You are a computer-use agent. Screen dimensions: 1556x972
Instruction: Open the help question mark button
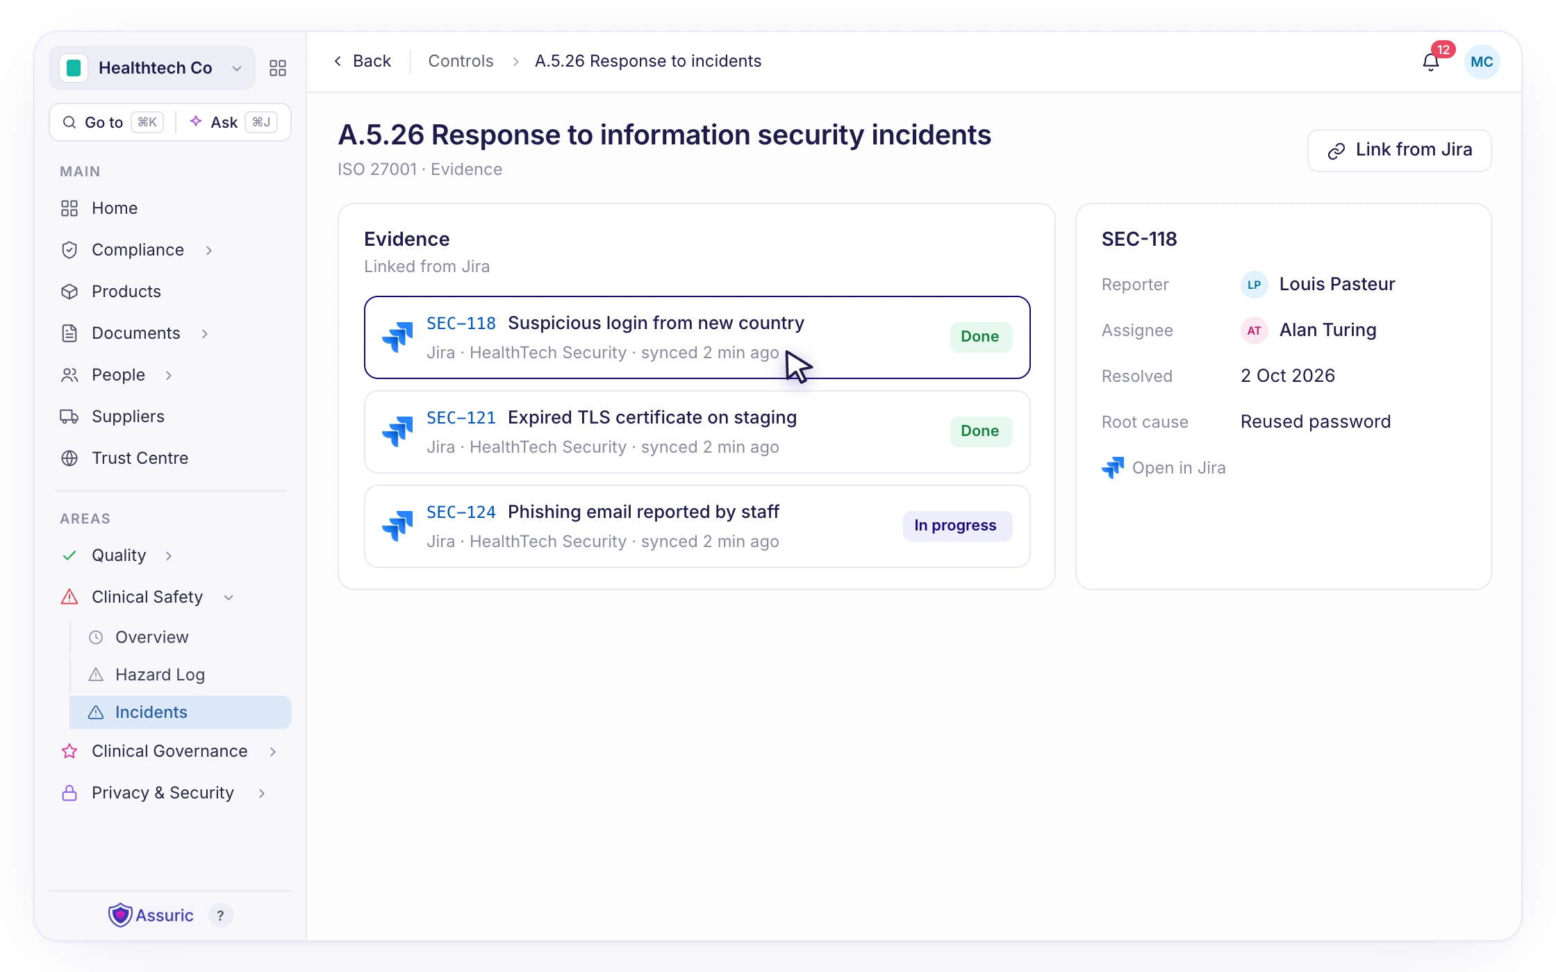tap(220, 915)
